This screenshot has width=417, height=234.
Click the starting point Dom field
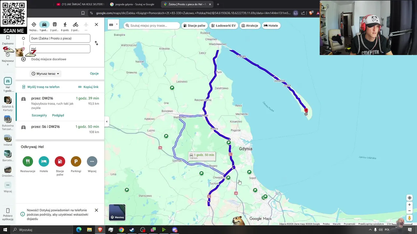coord(60,38)
